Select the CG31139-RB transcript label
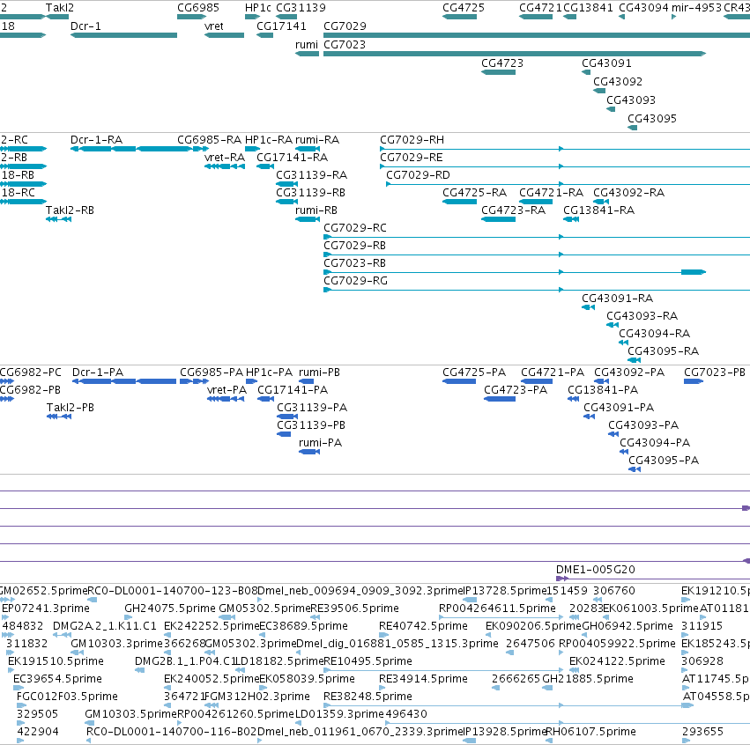Viewport: 750px width, 745px height. point(311,193)
